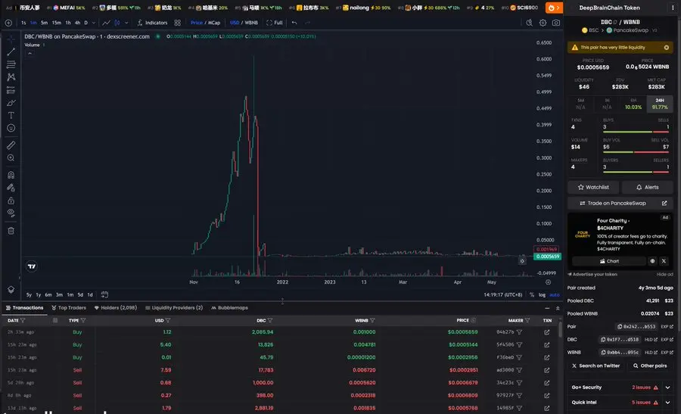
Task: Open chart style dropdown arrow
Action: point(126,23)
